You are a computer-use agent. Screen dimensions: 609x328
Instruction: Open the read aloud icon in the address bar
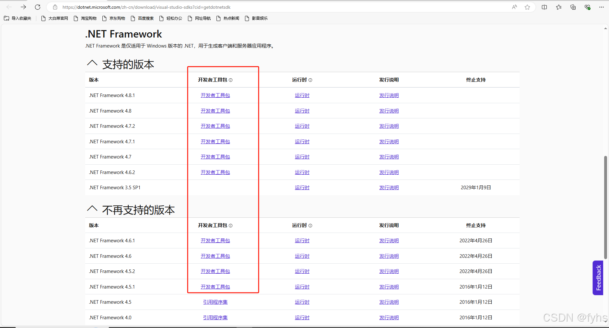(514, 7)
